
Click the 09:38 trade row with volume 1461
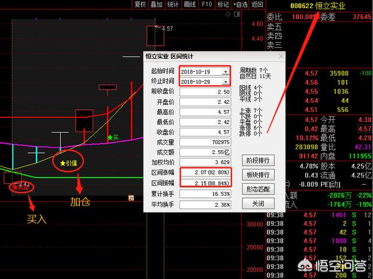[x=319, y=215]
